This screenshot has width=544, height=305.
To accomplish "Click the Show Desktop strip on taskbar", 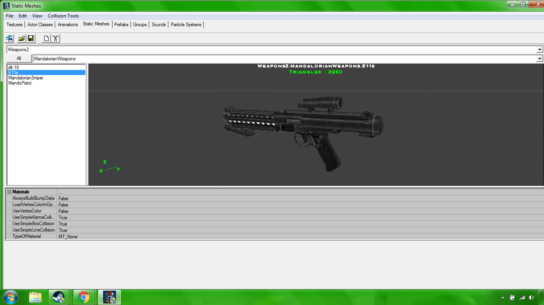I will pos(542,297).
